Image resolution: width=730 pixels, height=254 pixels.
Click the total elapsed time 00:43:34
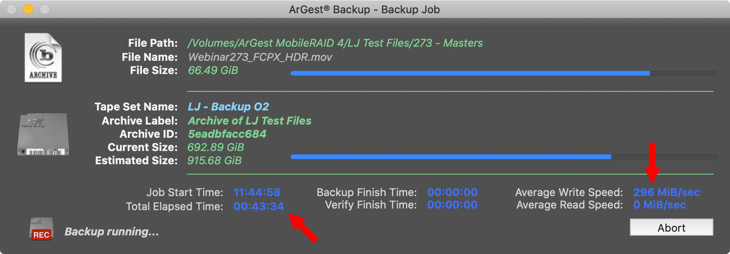point(259,206)
